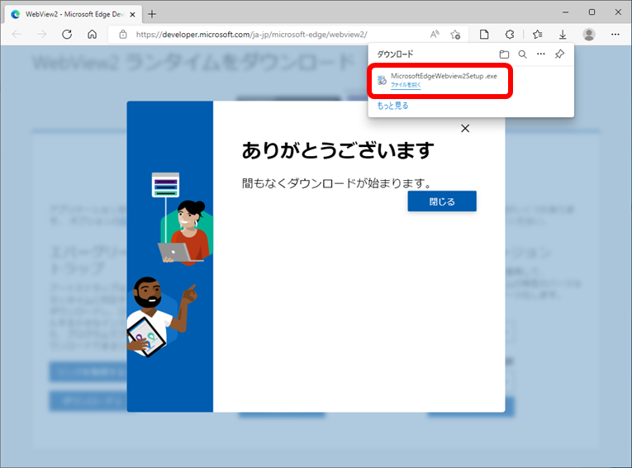
Task: Click the setup exe file icon
Action: pyautogui.click(x=382, y=80)
